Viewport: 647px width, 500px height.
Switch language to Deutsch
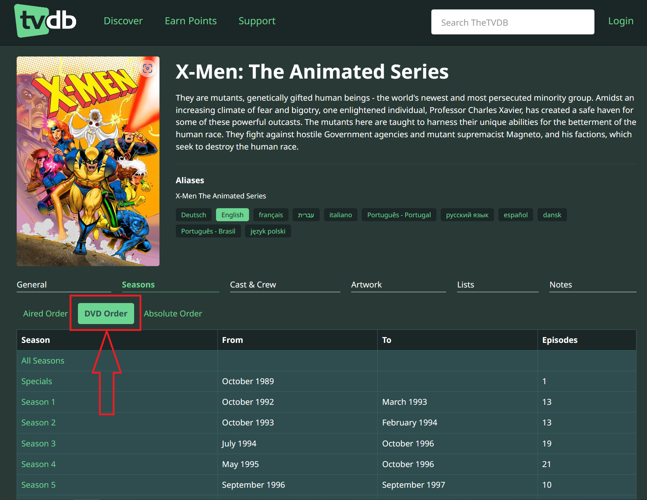pos(194,215)
